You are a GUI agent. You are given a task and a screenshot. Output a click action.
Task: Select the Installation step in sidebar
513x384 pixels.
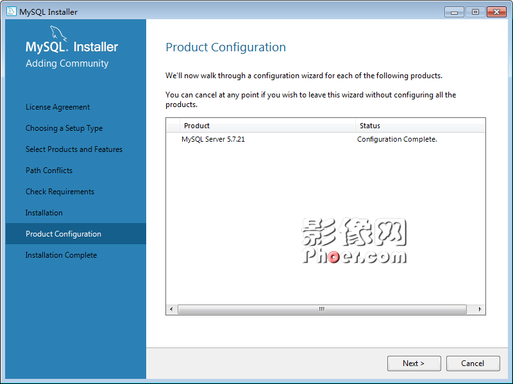click(x=44, y=213)
